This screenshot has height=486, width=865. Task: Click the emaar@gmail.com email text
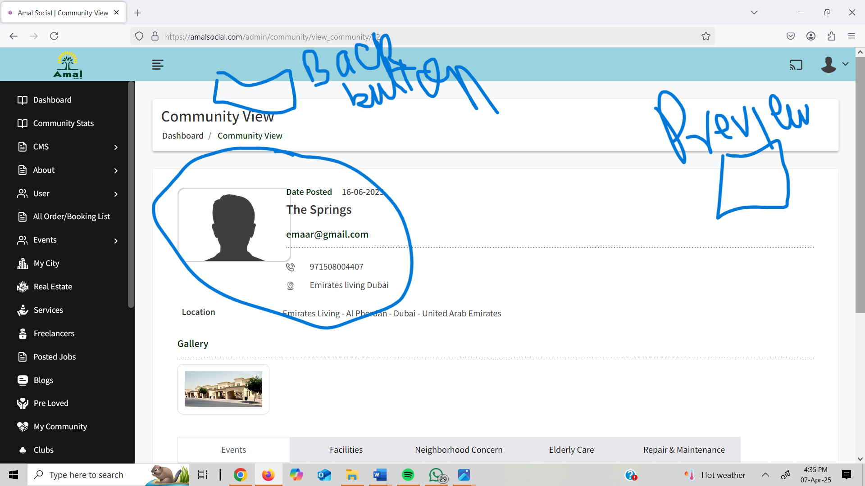tap(327, 234)
